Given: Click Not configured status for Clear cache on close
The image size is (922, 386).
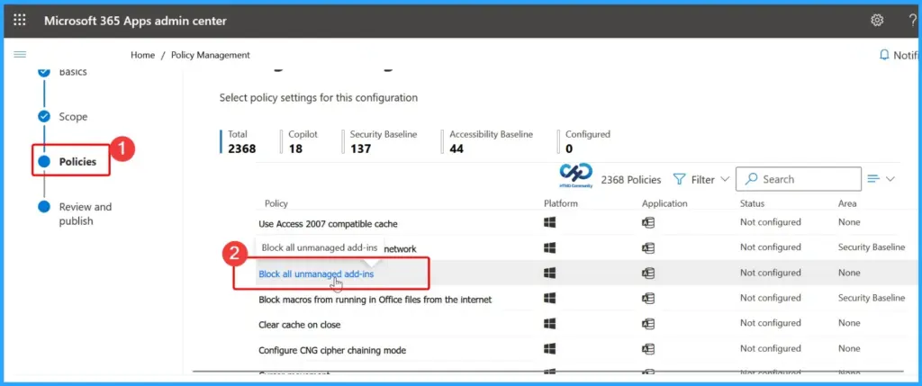Looking at the screenshot, I should (x=771, y=323).
